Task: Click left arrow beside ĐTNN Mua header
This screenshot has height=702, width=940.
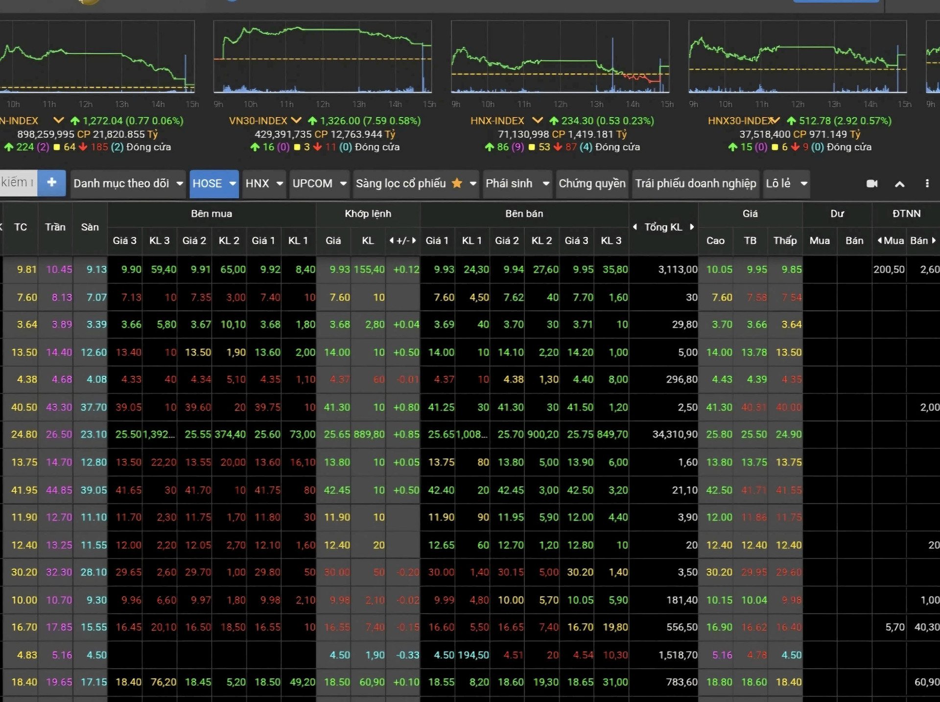Action: [880, 240]
